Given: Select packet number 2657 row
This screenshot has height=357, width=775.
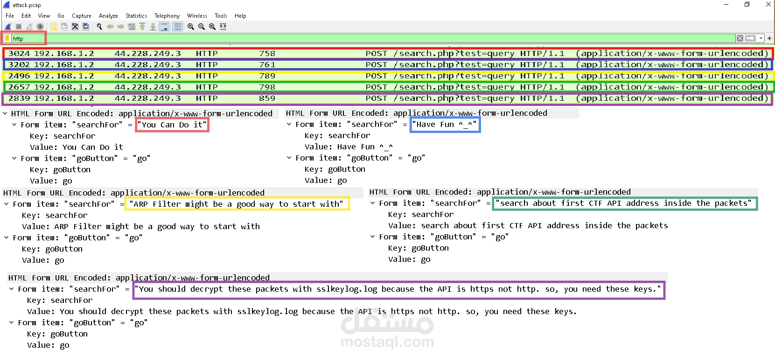Looking at the screenshot, I should 388,87.
